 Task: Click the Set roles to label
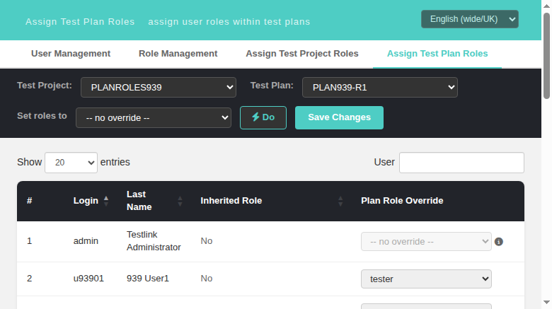click(42, 116)
